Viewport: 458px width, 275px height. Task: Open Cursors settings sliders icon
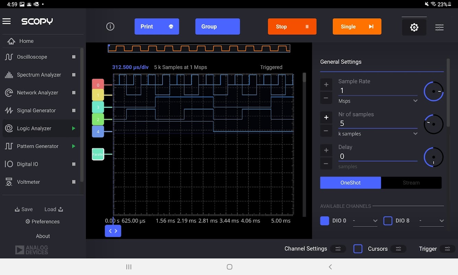pyautogui.click(x=399, y=249)
